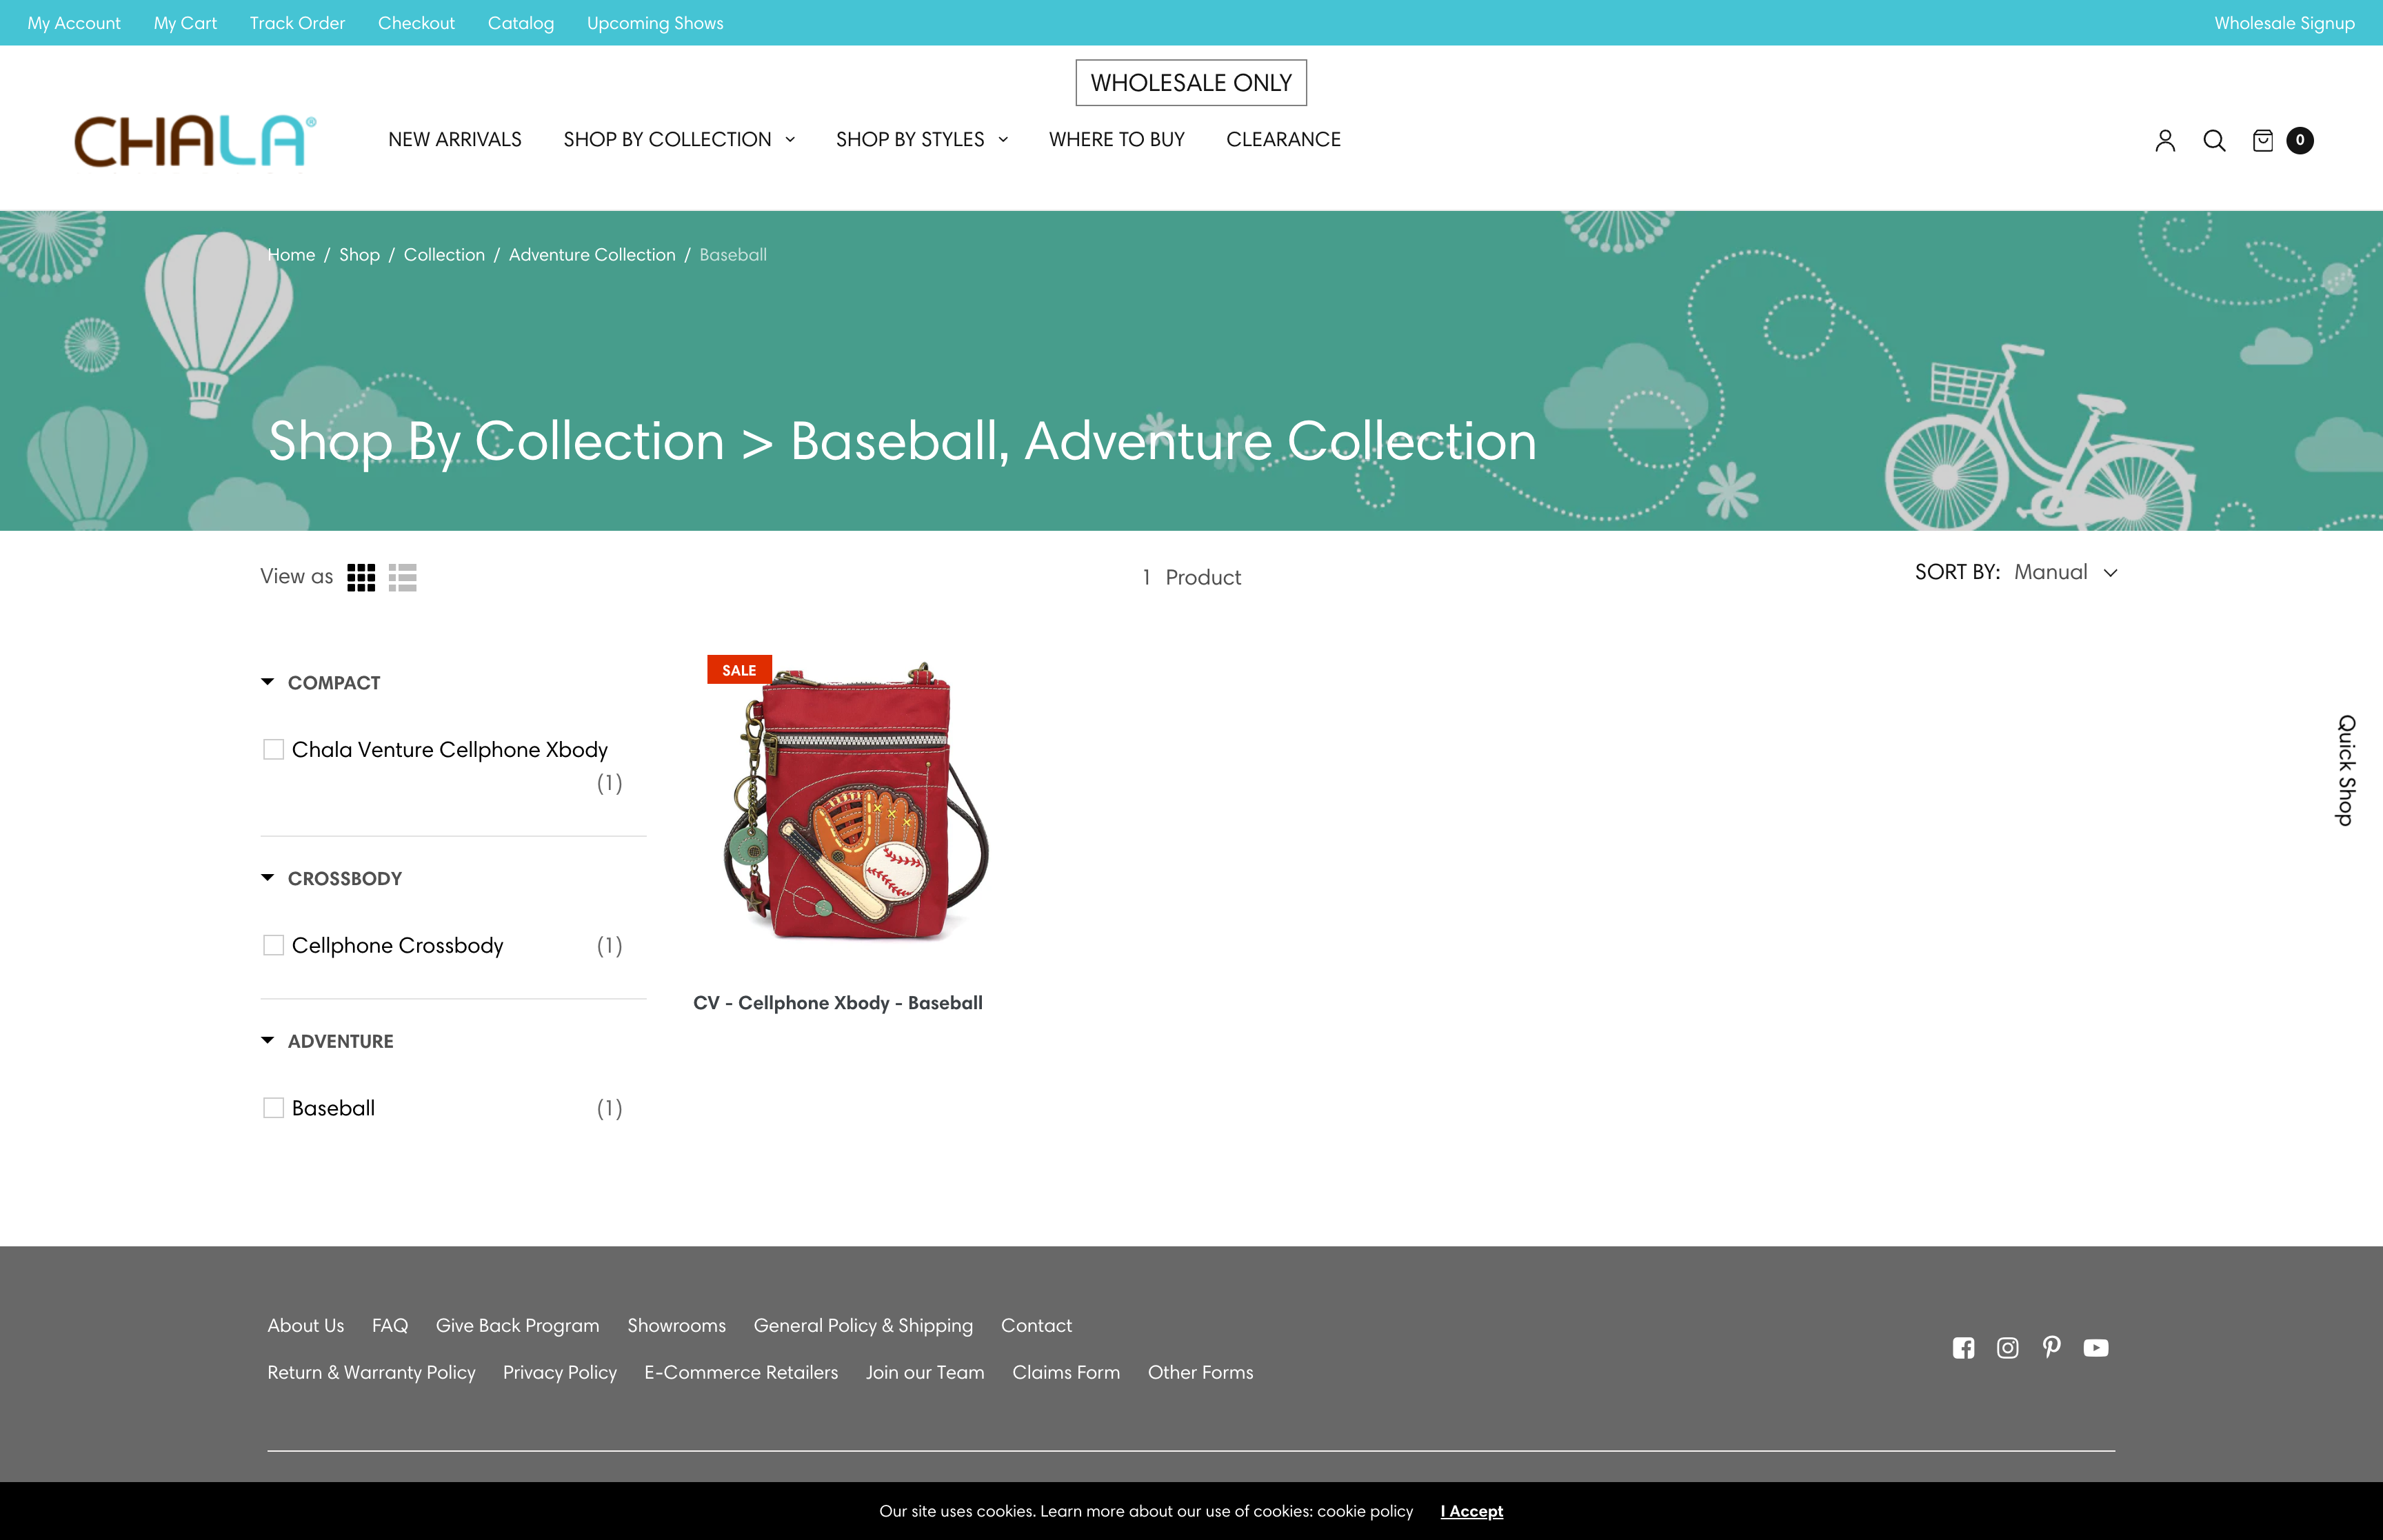Open the Instagram icon in footer

pos(2007,1347)
